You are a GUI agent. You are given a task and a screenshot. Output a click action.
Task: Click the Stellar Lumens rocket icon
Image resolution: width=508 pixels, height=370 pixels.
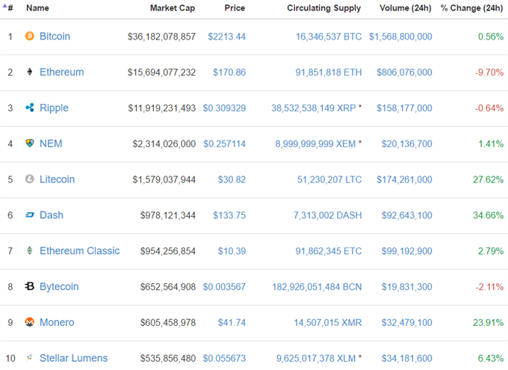click(x=29, y=357)
